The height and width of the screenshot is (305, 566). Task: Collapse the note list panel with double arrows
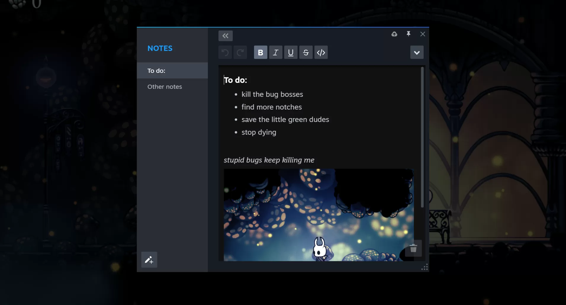coord(226,36)
